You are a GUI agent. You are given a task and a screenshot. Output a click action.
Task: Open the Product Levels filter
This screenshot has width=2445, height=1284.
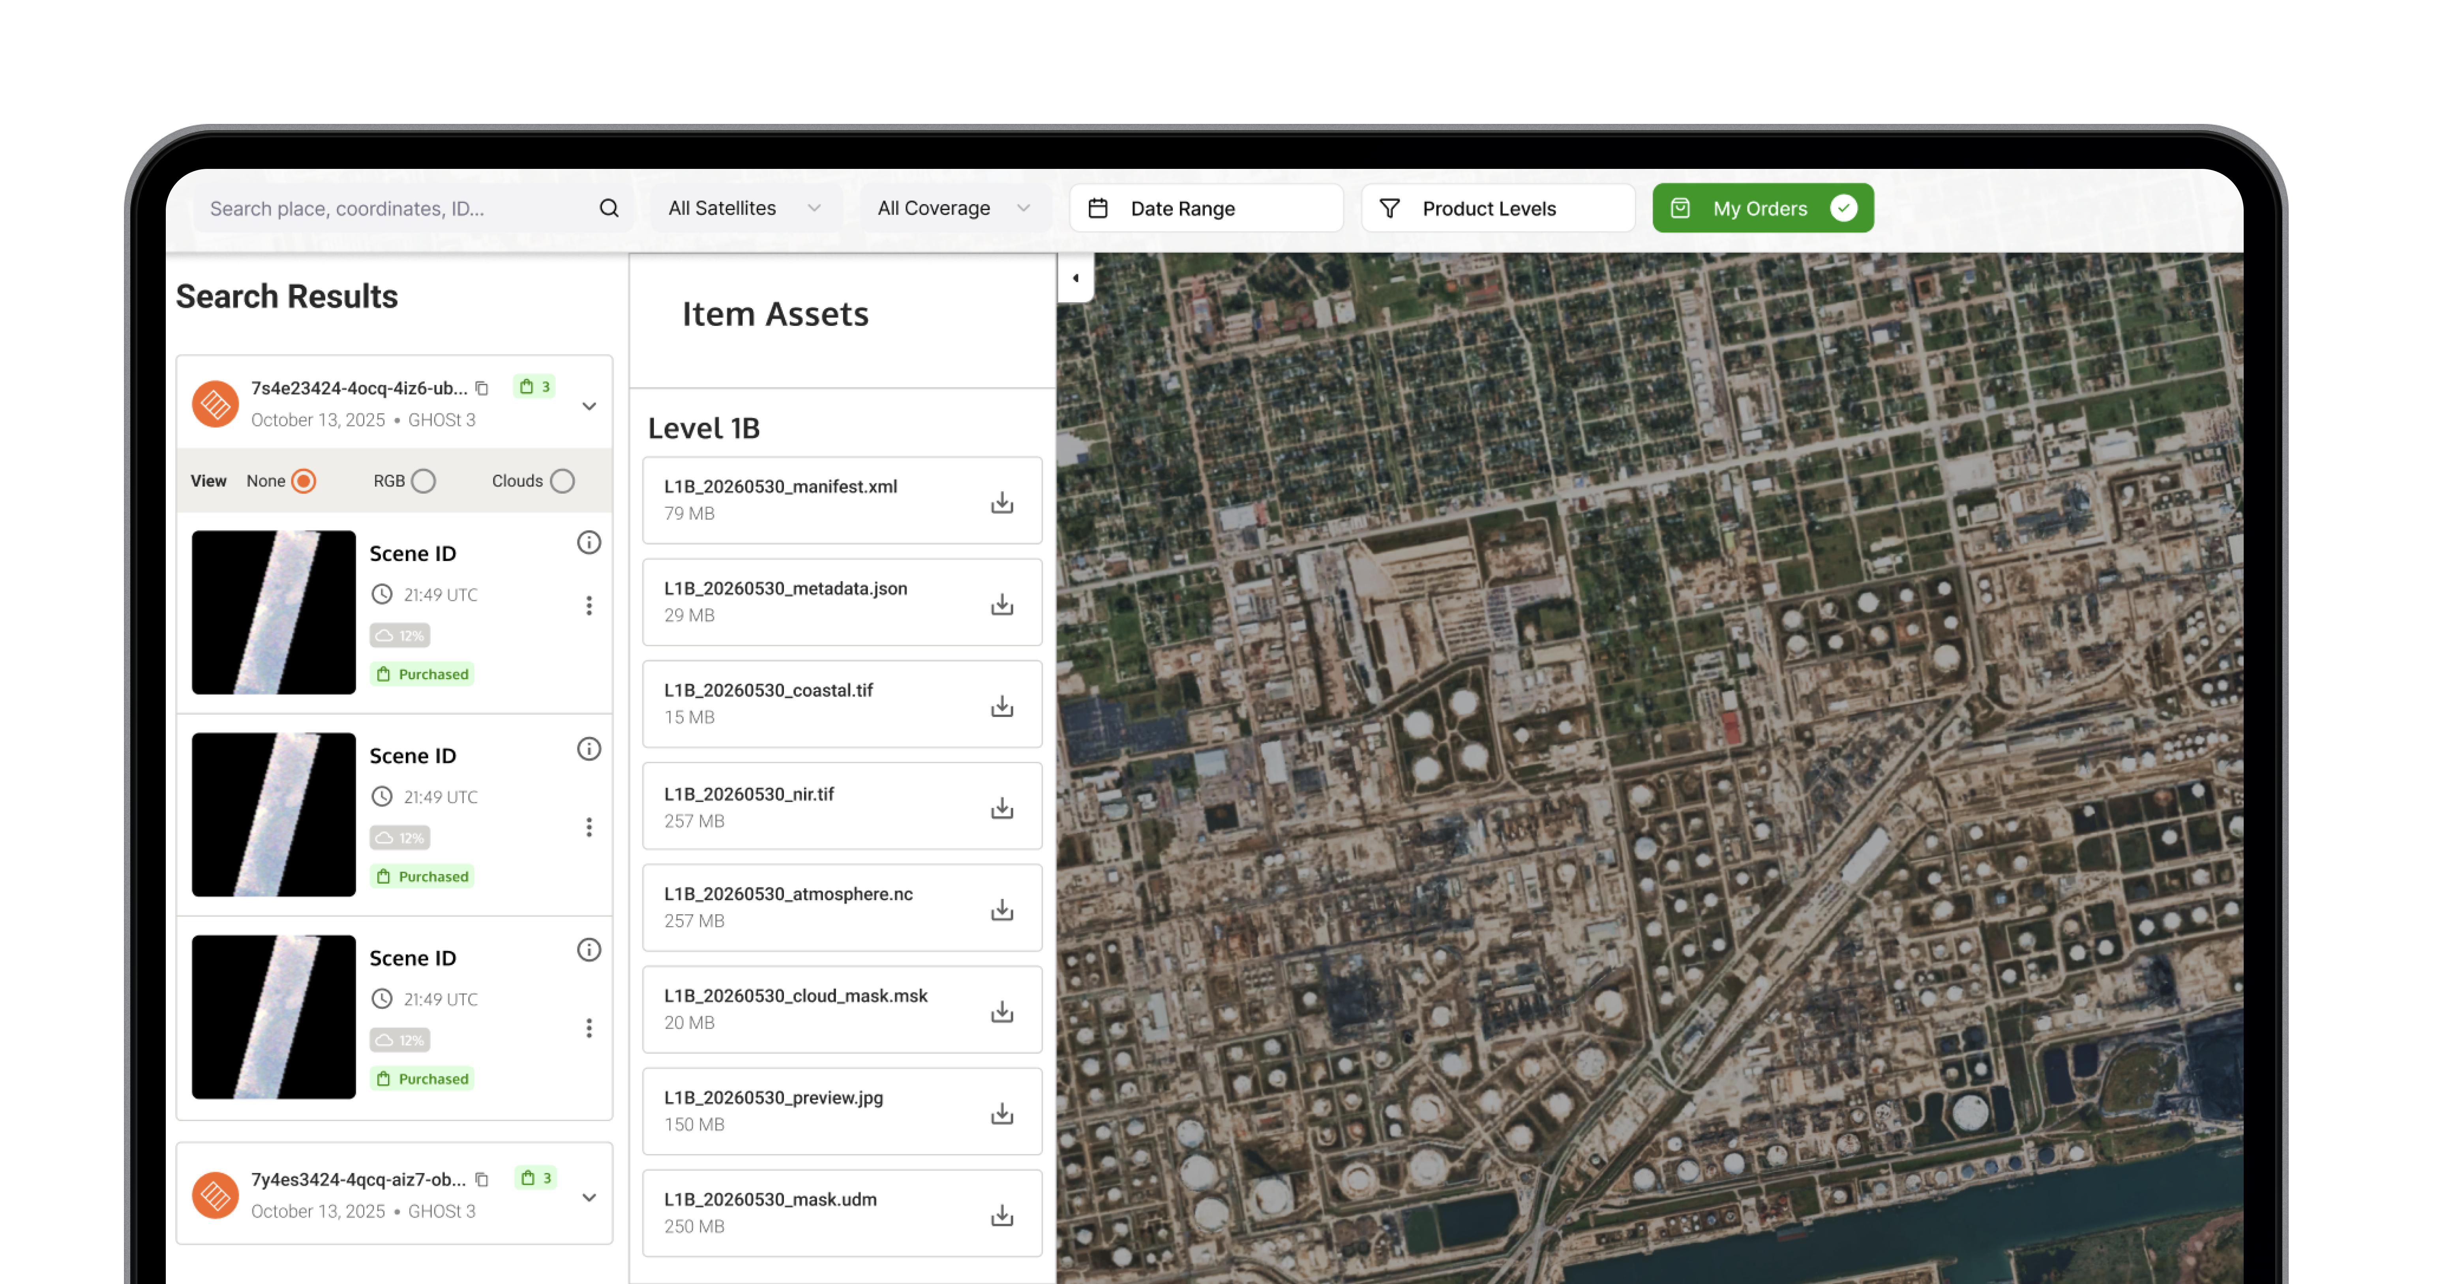coord(1498,208)
